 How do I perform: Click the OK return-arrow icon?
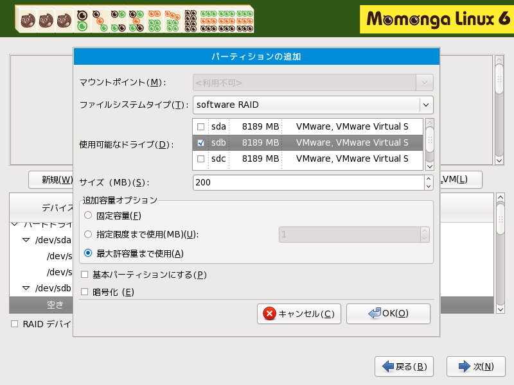pos(375,313)
